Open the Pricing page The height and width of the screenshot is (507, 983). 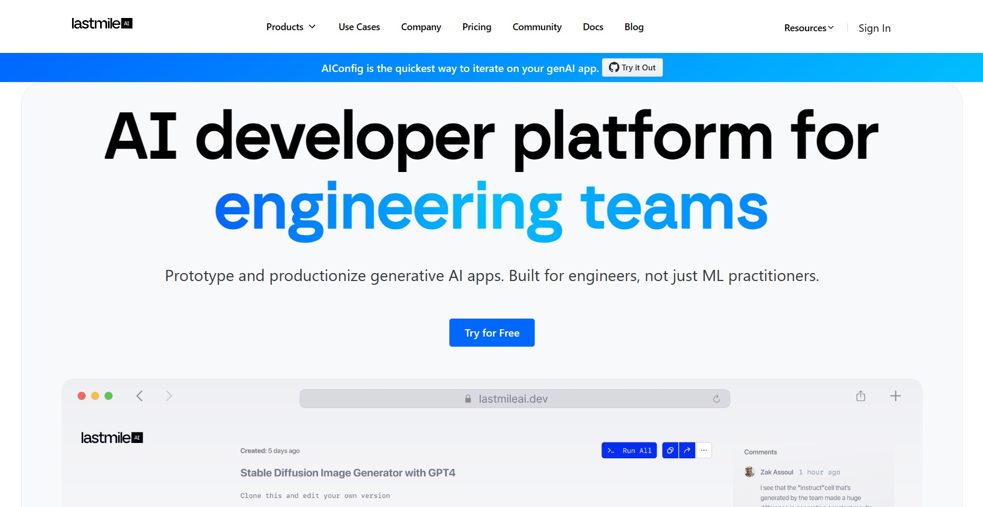[x=476, y=27]
